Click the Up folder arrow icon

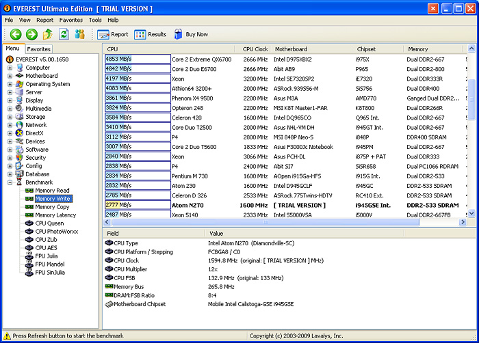tap(47, 34)
